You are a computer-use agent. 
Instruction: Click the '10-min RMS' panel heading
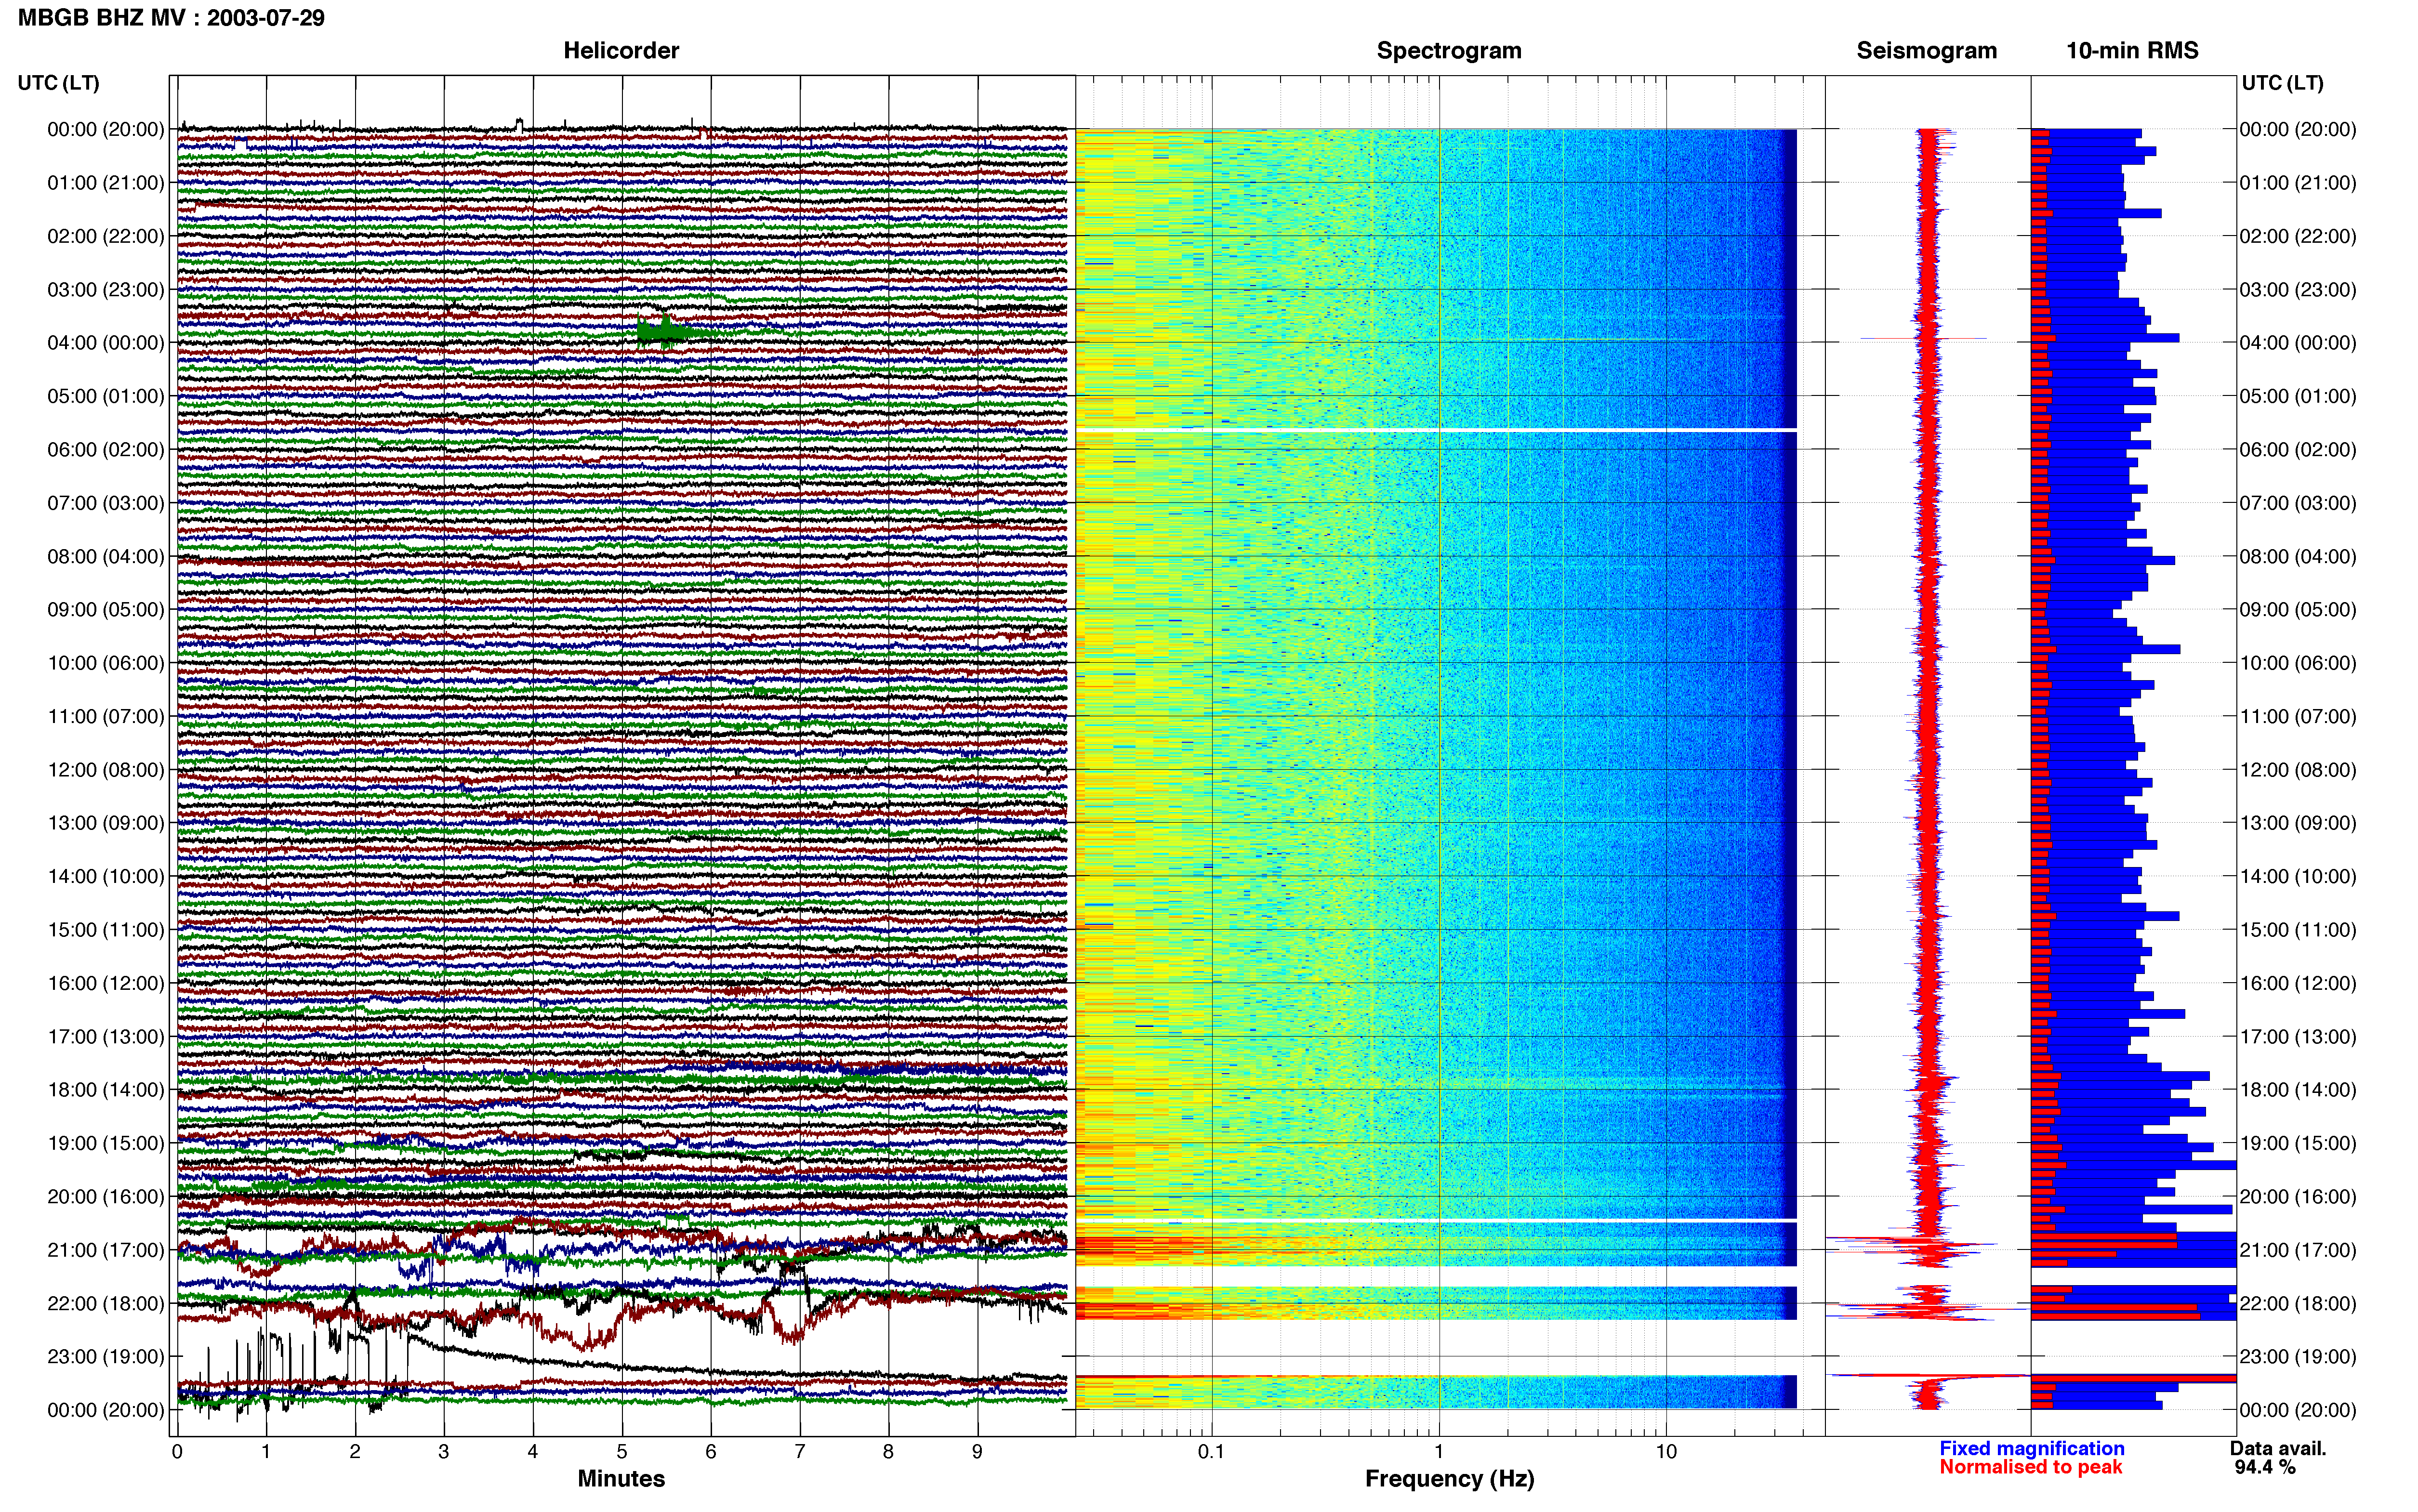coord(2132,51)
